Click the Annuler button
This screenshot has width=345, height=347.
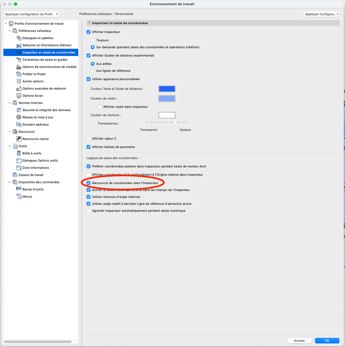(x=299, y=341)
